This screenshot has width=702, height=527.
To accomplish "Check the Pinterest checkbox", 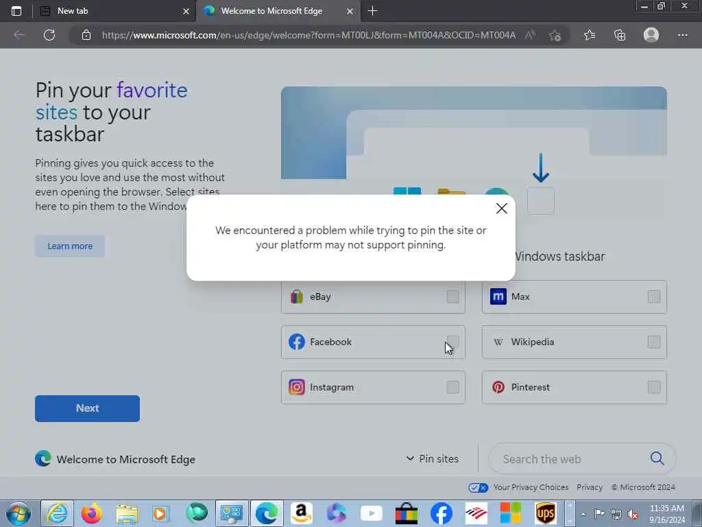I will 654,387.
